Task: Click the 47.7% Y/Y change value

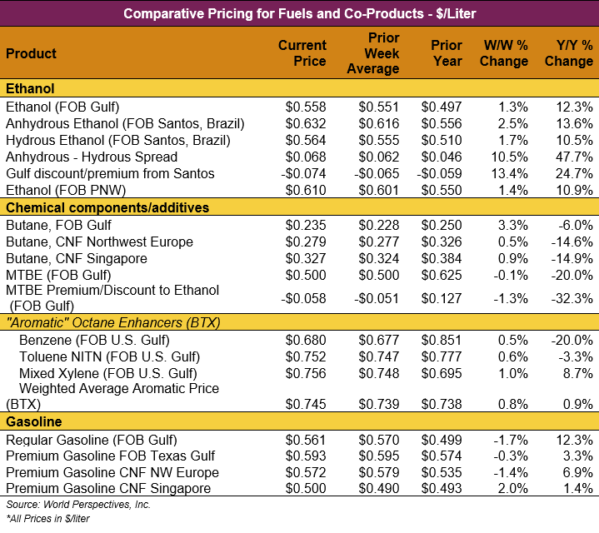Action: click(575, 157)
